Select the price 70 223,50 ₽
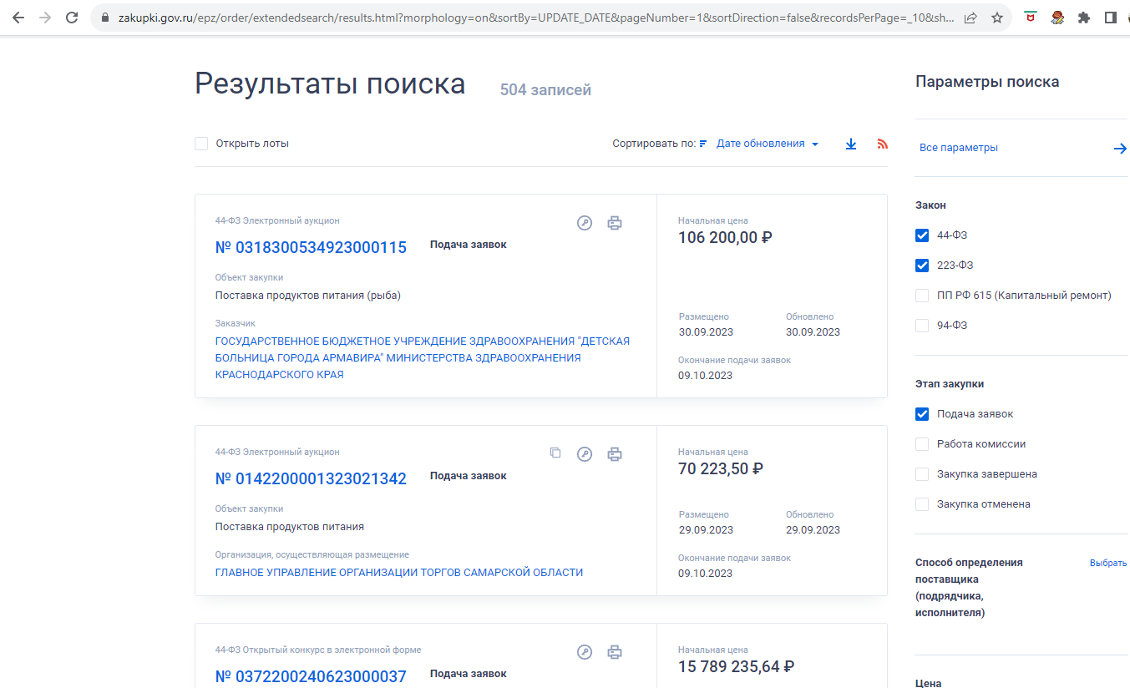 (x=721, y=469)
